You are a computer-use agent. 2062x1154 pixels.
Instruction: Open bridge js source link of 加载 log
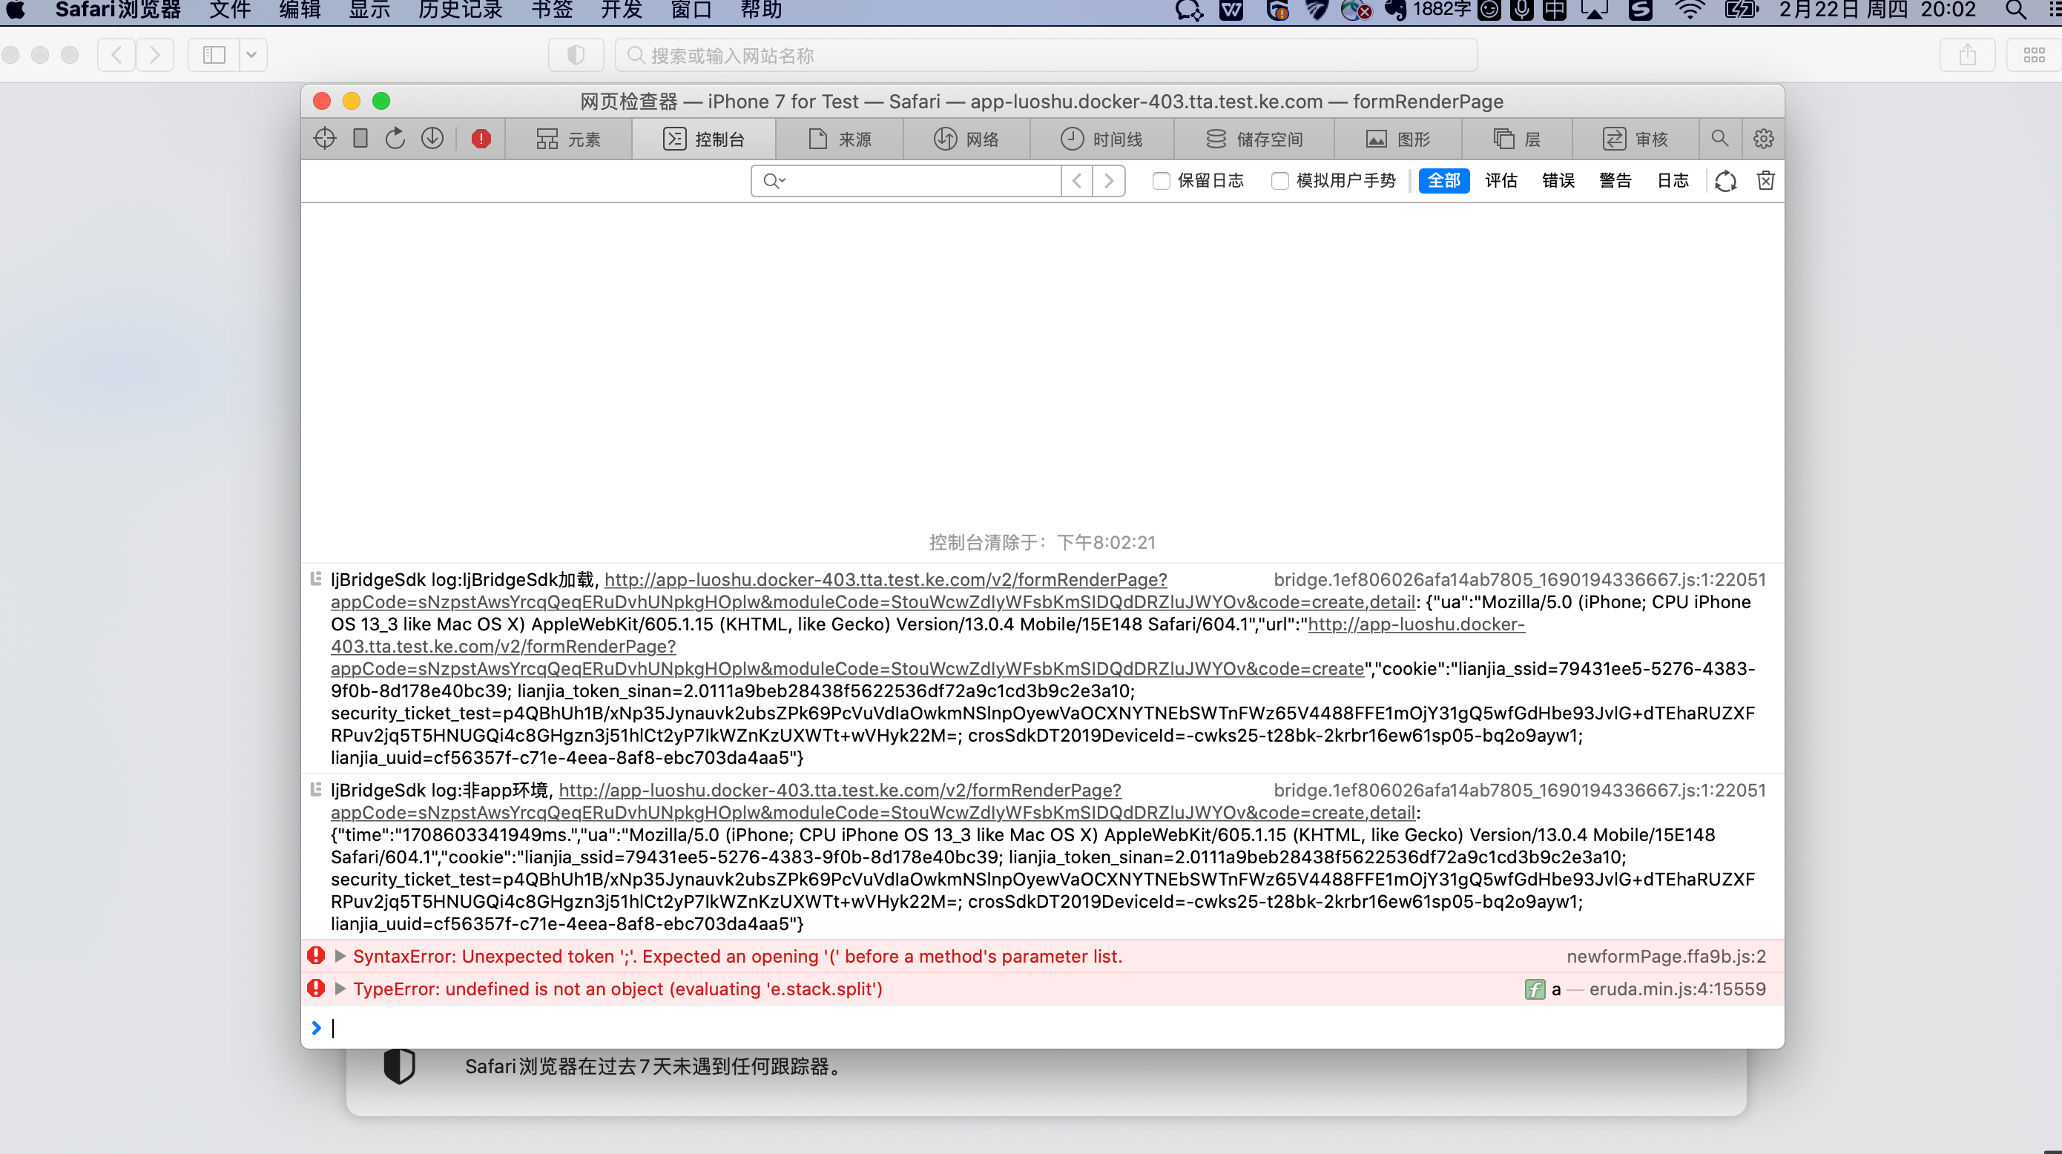click(1519, 579)
